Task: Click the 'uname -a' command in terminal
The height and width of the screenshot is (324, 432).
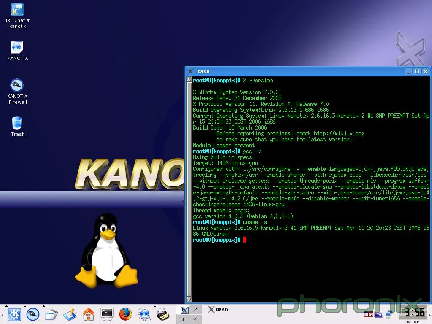Action: tap(255, 222)
